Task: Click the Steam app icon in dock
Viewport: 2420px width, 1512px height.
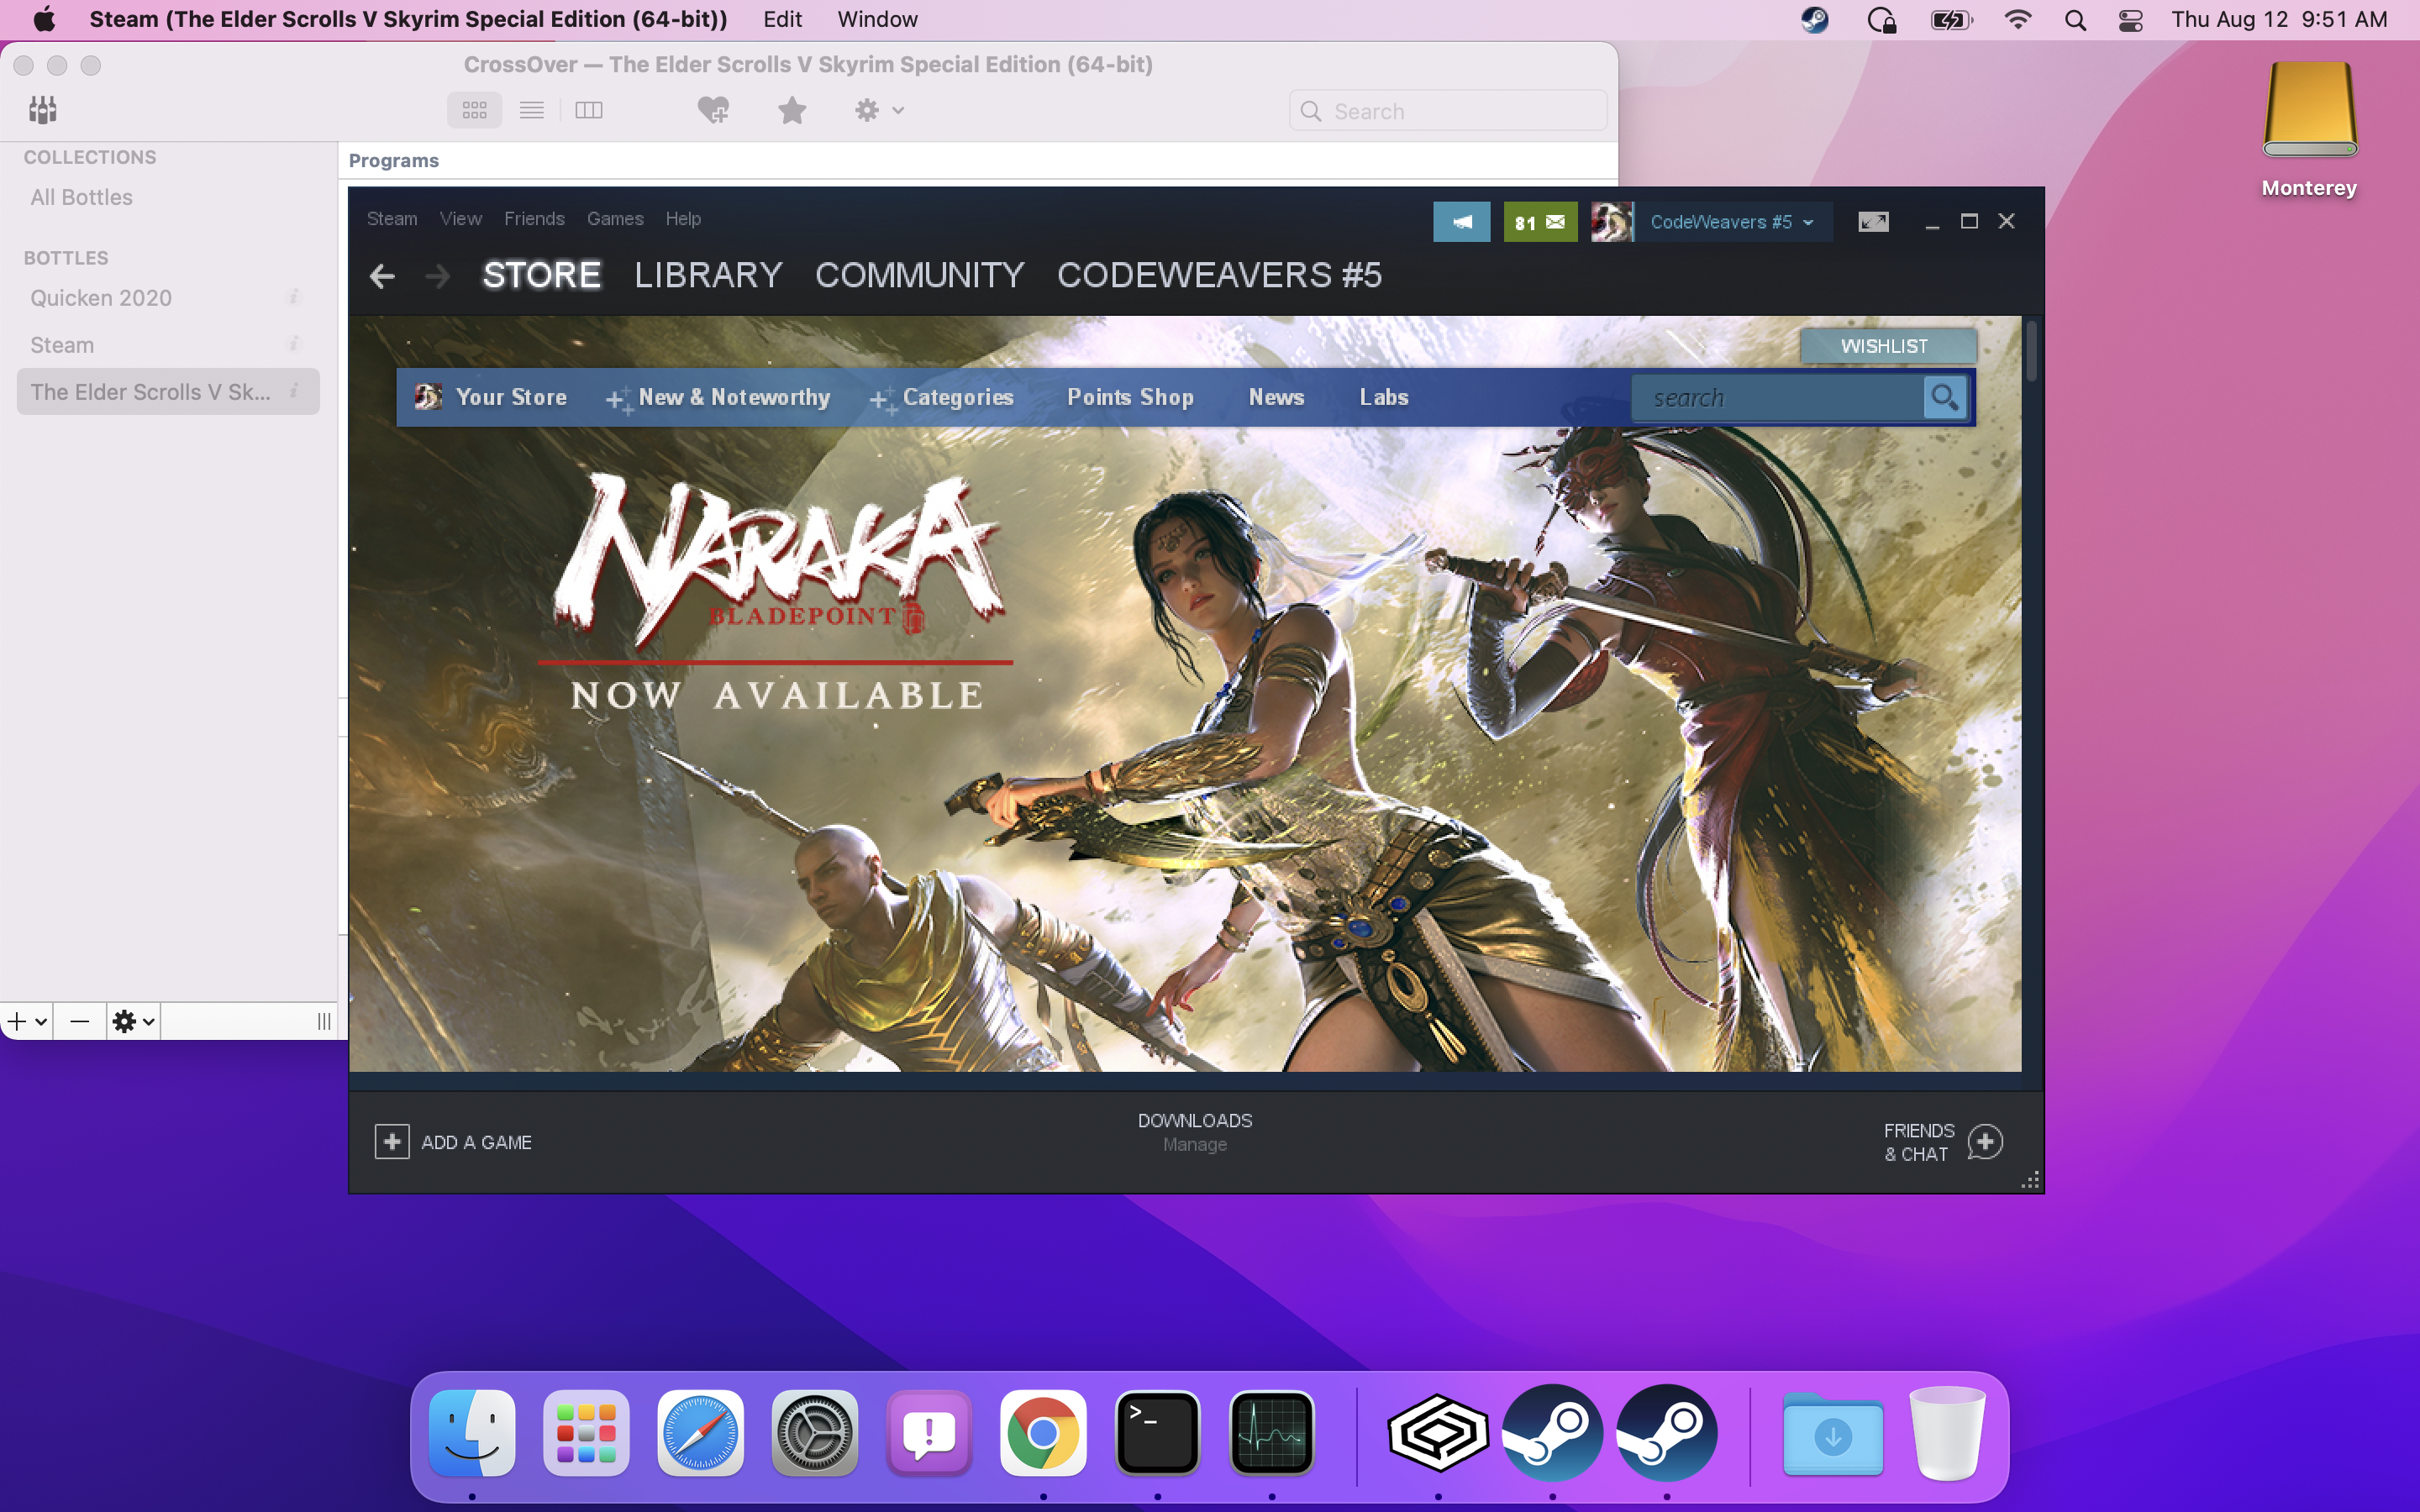Action: (x=1549, y=1432)
